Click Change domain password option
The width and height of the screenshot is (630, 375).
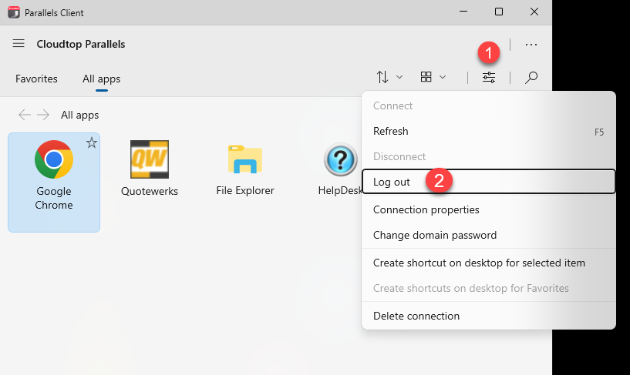coord(434,235)
